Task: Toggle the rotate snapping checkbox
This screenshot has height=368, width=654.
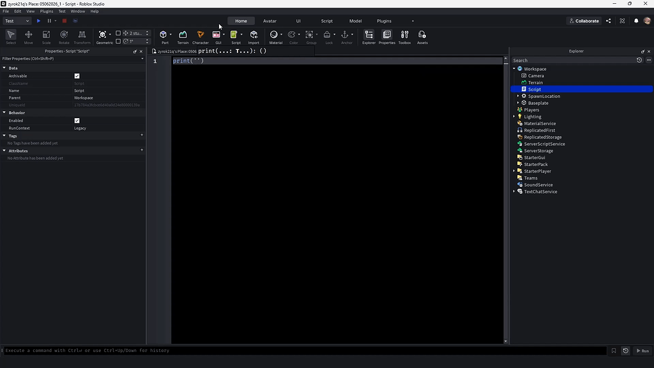Action: tap(118, 42)
